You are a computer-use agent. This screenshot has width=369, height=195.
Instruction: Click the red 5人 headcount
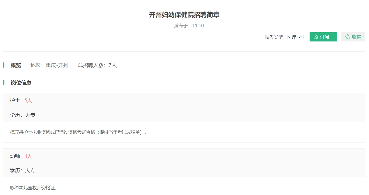(x=28, y=100)
